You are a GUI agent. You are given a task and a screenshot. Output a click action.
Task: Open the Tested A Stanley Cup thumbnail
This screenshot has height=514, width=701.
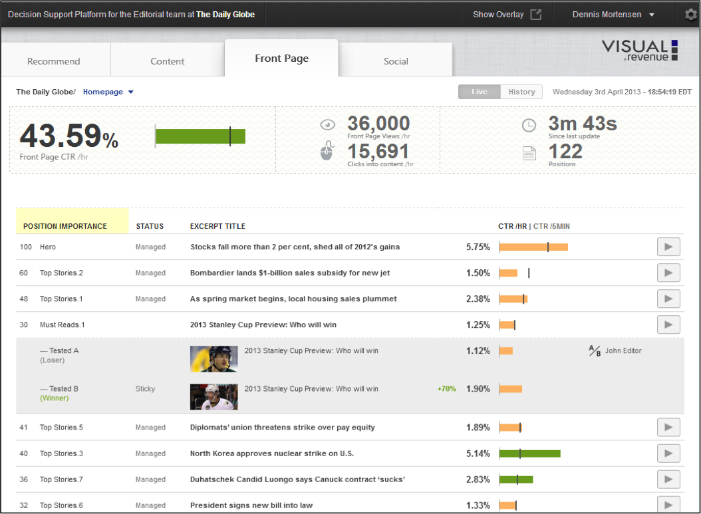click(x=213, y=359)
